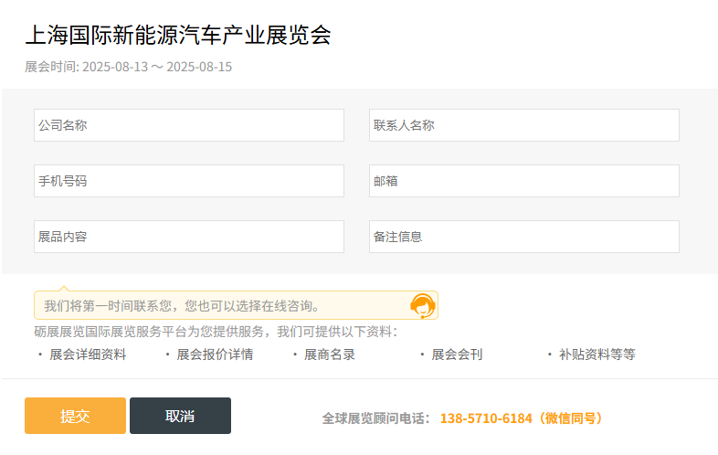Image resolution: width=718 pixels, height=455 pixels.
Task: Click the online consultation tip banner
Action: [236, 305]
